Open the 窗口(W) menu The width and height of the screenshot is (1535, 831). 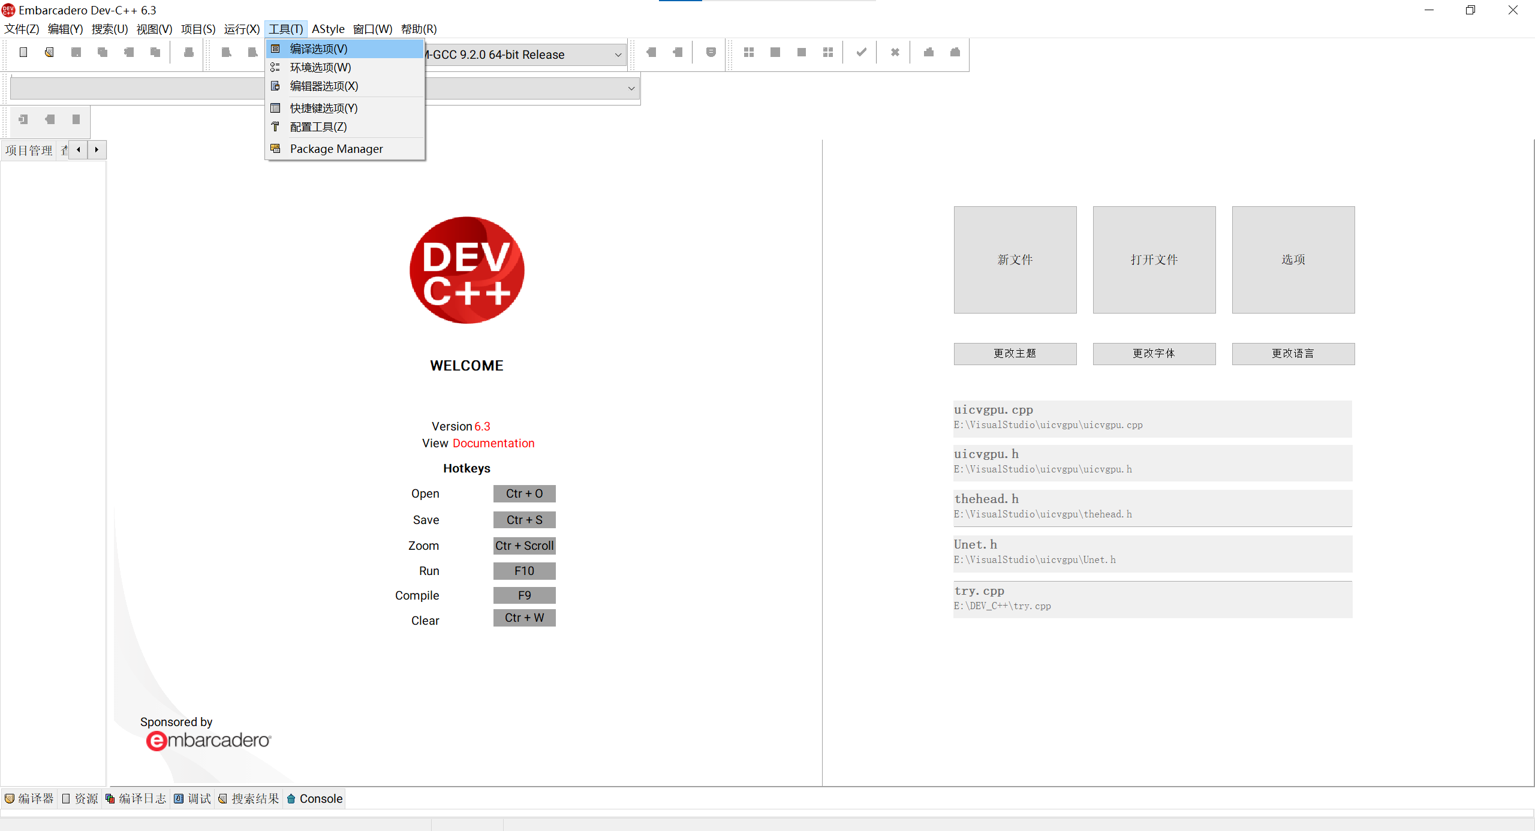coord(372,29)
